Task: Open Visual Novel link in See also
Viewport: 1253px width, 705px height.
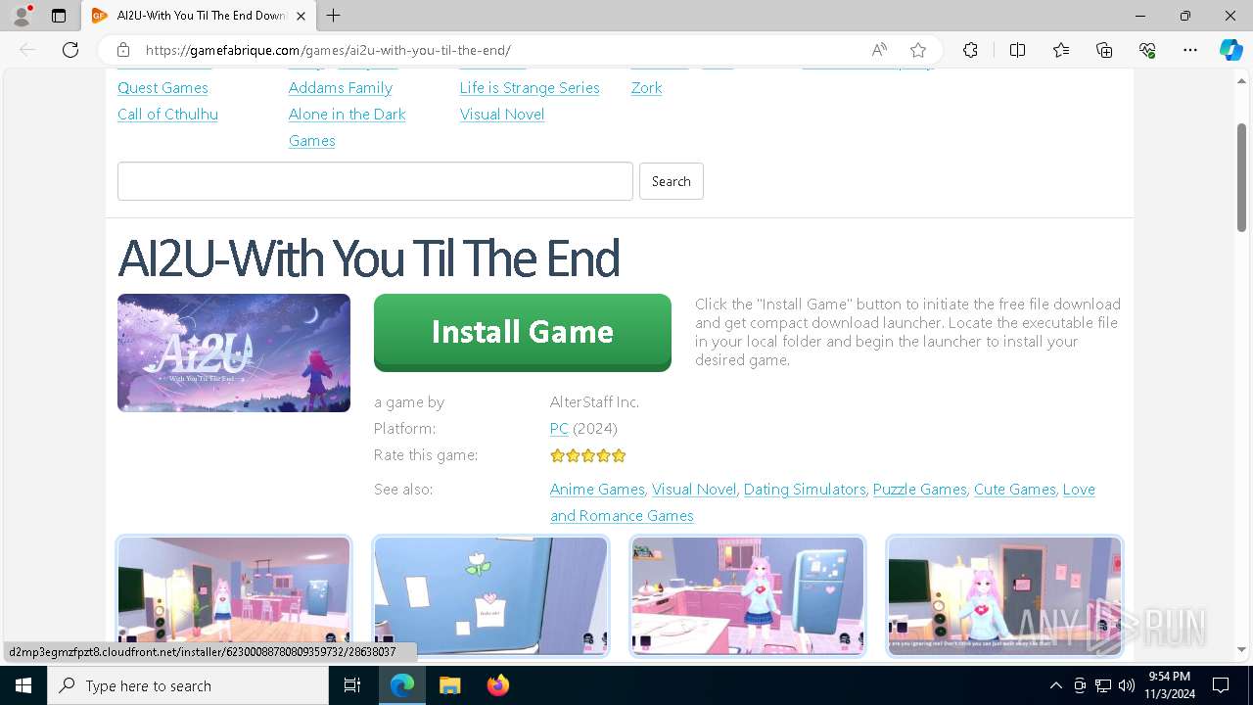Action: point(694,490)
